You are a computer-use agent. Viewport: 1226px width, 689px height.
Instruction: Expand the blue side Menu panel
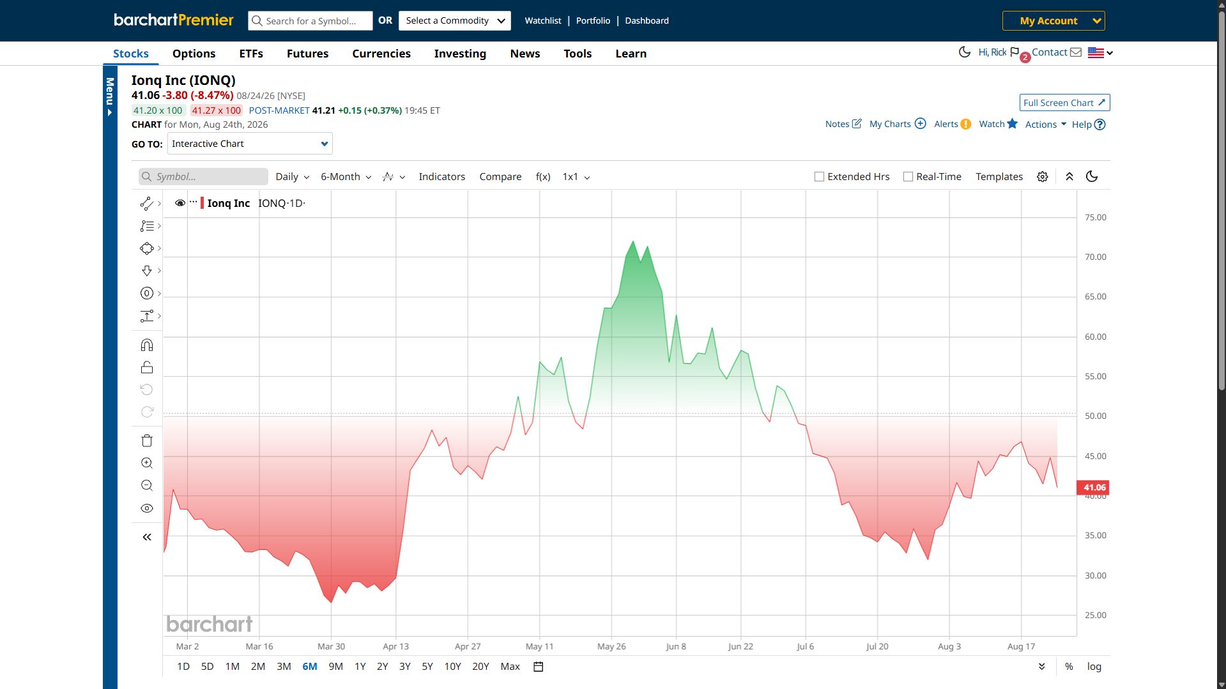click(110, 96)
